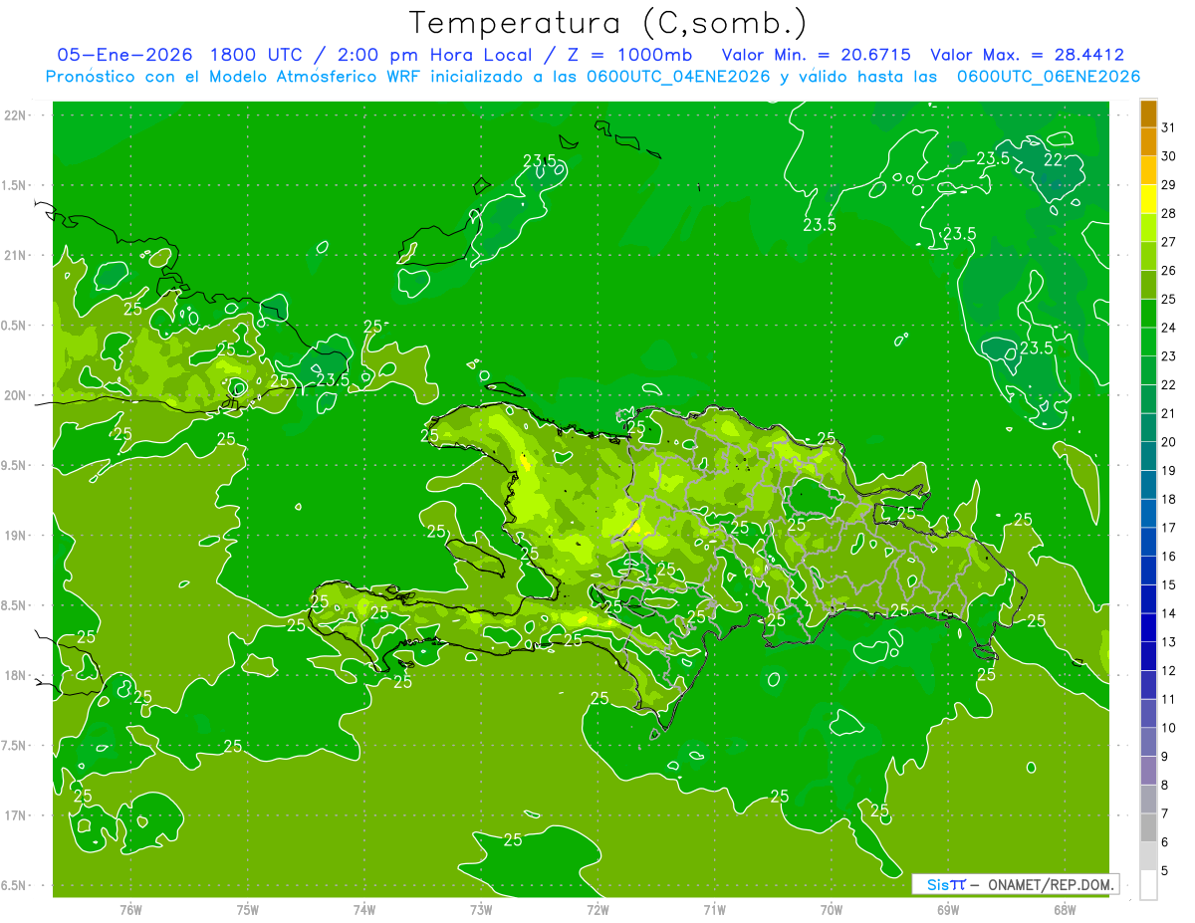Click the color scale label "15"
Viewport: 1195px width, 923px height.
click(1169, 584)
